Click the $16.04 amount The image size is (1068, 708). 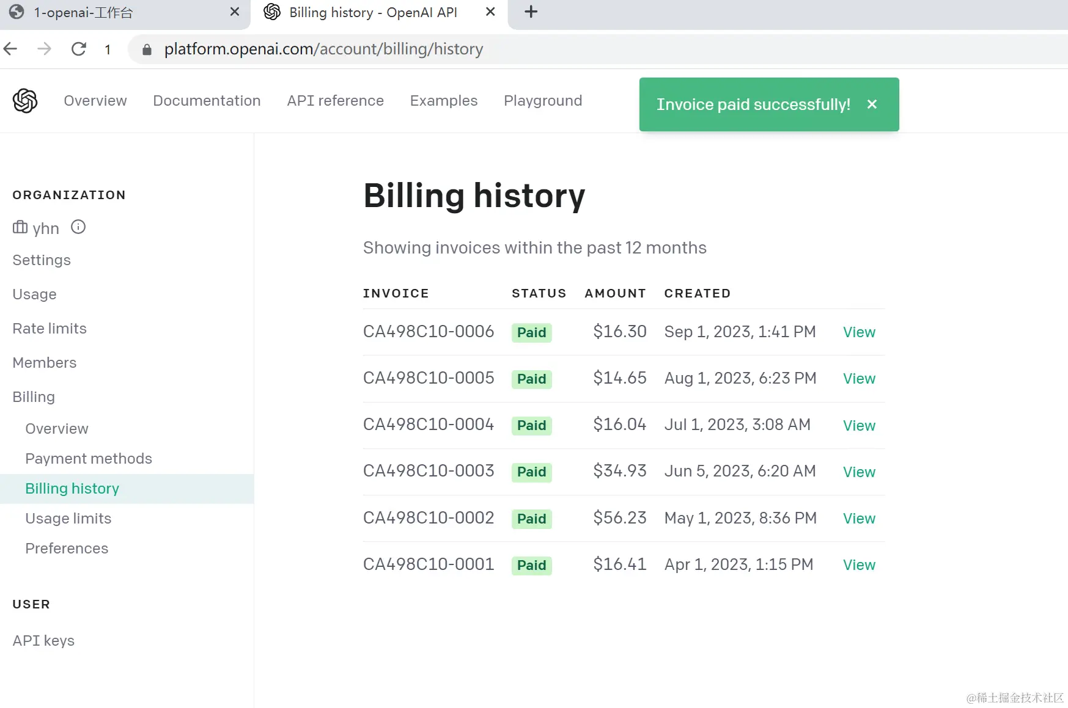[x=620, y=425]
